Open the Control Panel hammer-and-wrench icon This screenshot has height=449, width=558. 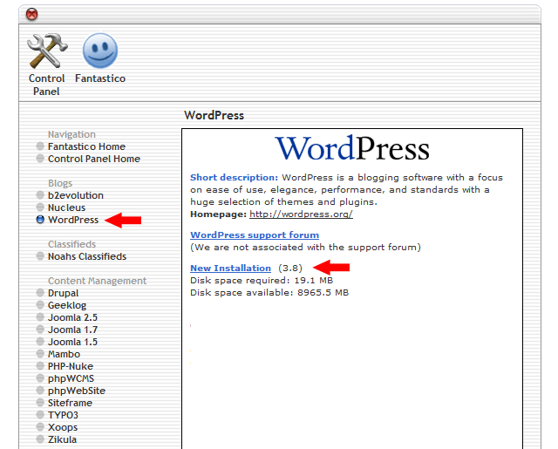coord(47,51)
